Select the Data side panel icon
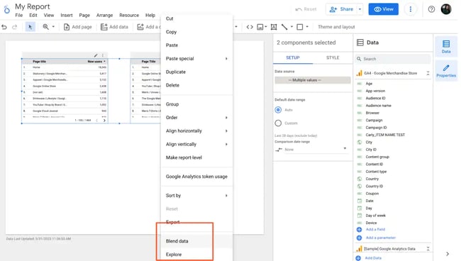 pyautogui.click(x=446, y=46)
